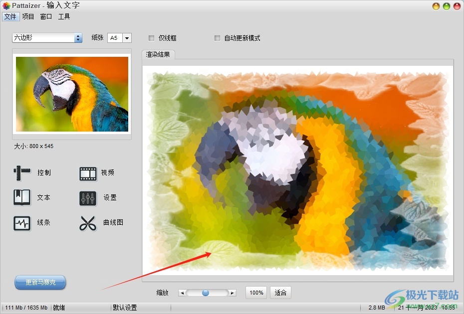Open the 设置 sliders icon
The width and height of the screenshot is (464, 314).
88,198
